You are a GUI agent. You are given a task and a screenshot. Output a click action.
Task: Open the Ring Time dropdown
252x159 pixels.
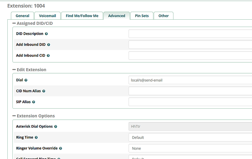tap(190, 137)
